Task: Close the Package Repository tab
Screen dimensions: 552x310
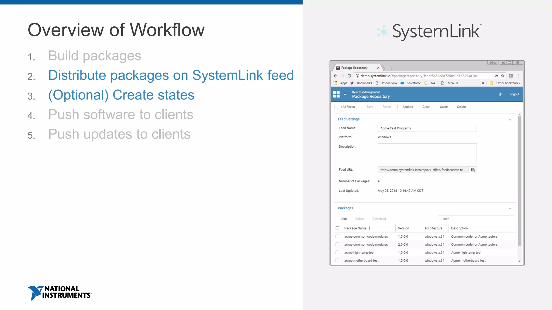Action: click(378, 68)
